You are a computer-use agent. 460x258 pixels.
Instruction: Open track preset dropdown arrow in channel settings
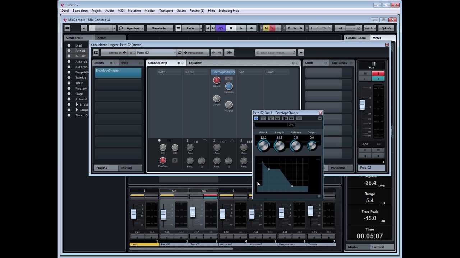click(x=301, y=53)
